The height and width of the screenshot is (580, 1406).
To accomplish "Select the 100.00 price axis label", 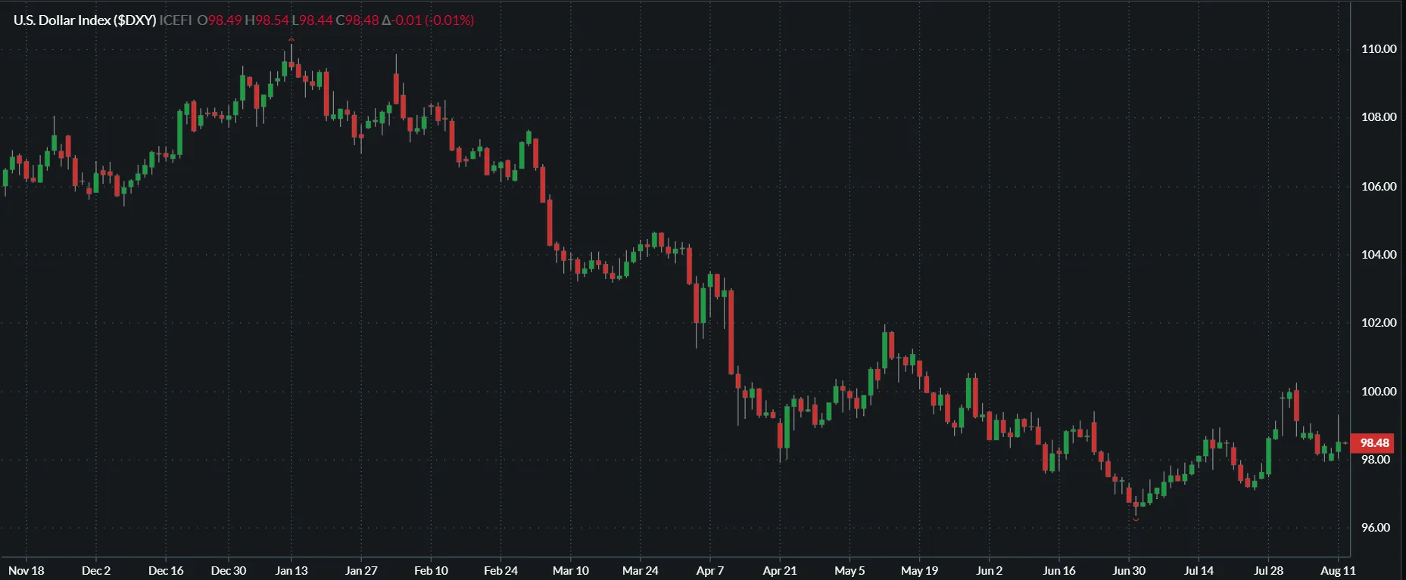I will 1378,392.
